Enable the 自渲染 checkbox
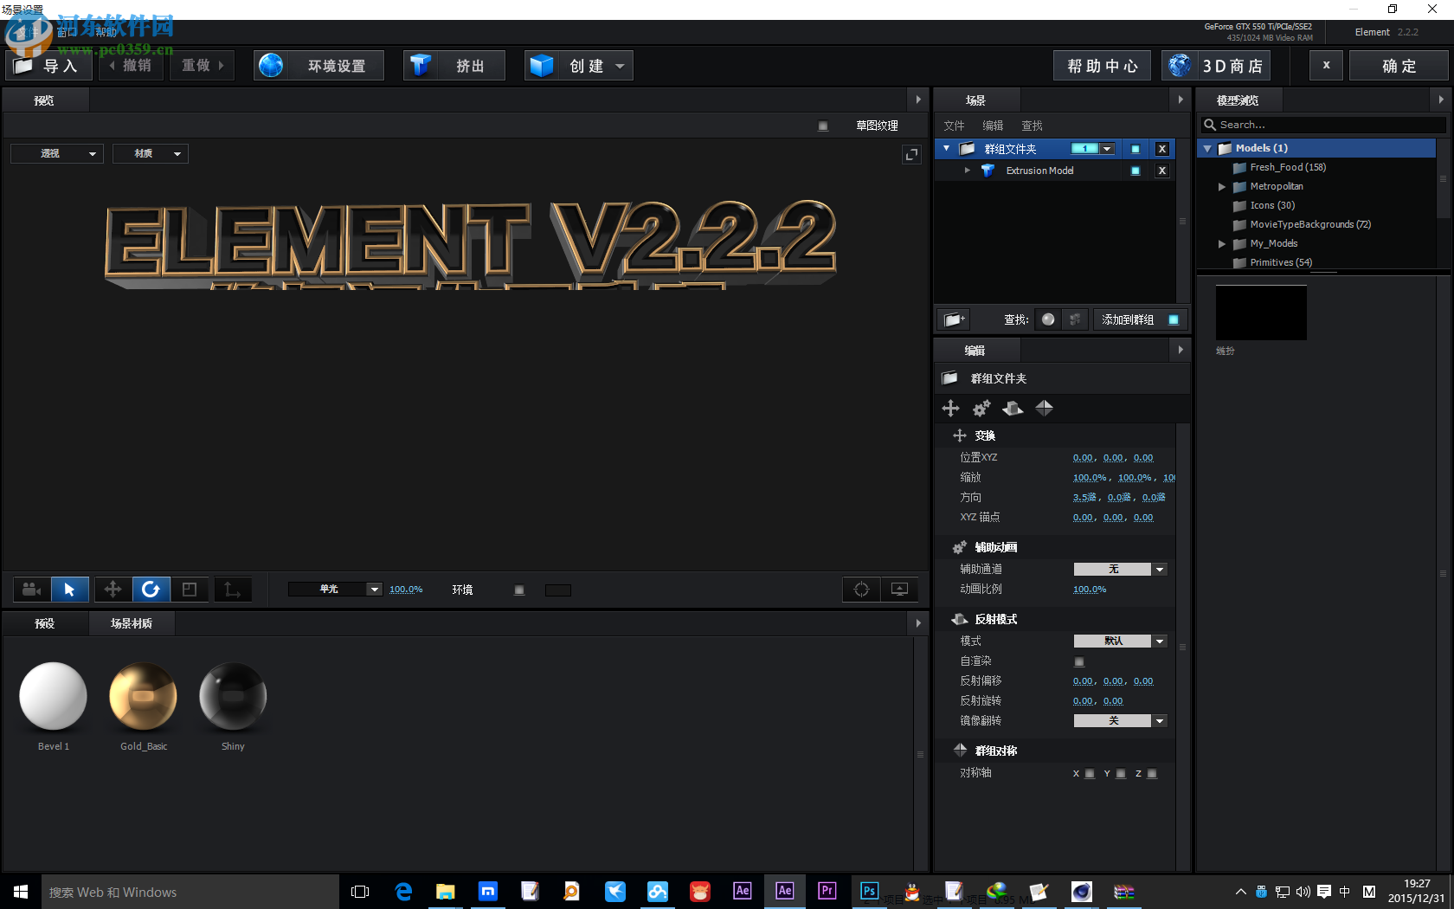This screenshot has width=1454, height=909. coord(1078,661)
